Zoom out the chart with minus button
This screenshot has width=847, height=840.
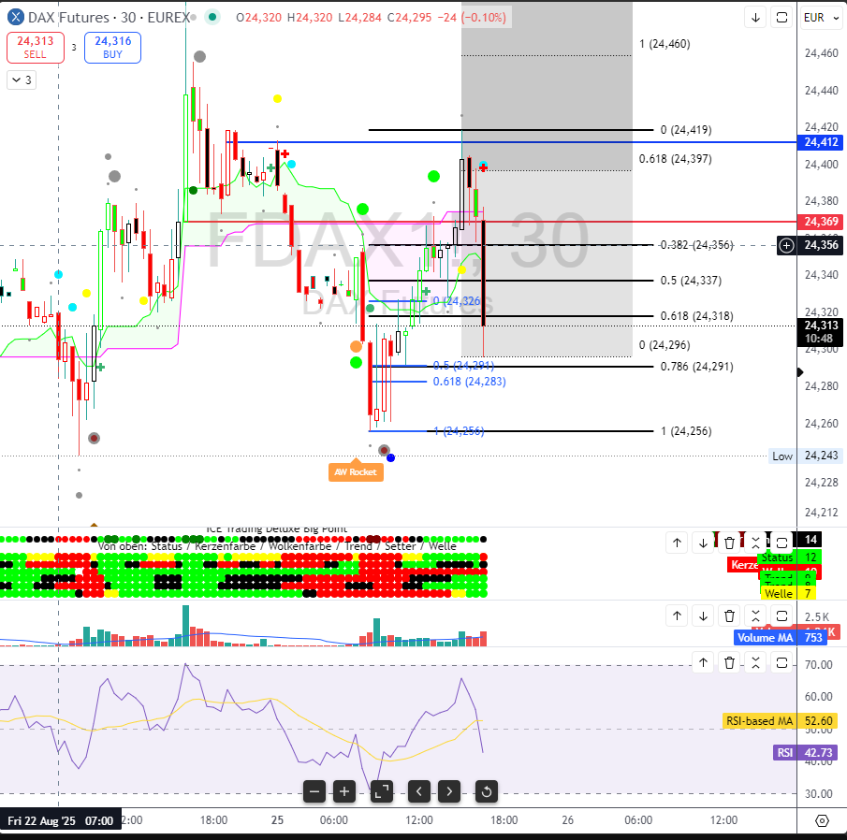[x=314, y=791]
